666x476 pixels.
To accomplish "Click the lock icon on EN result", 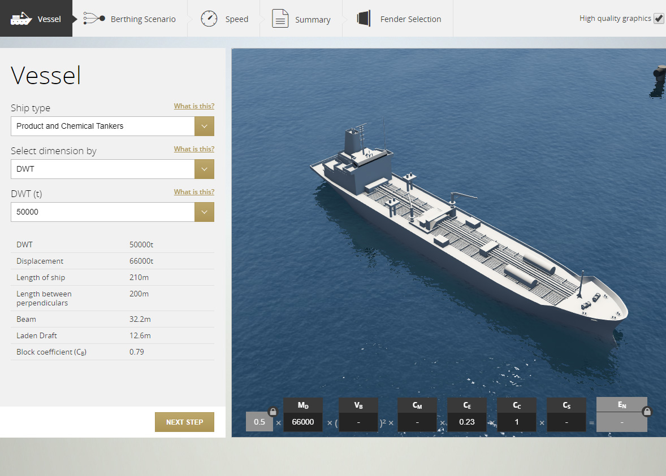I will point(647,412).
